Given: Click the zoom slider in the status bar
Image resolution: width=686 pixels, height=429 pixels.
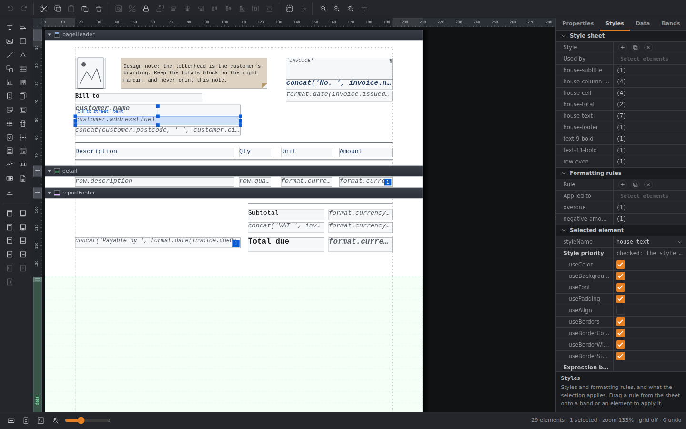Looking at the screenshot, I should (88, 420).
